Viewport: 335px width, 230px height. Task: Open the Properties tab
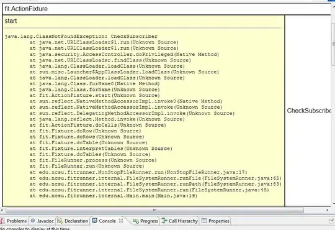(215, 221)
